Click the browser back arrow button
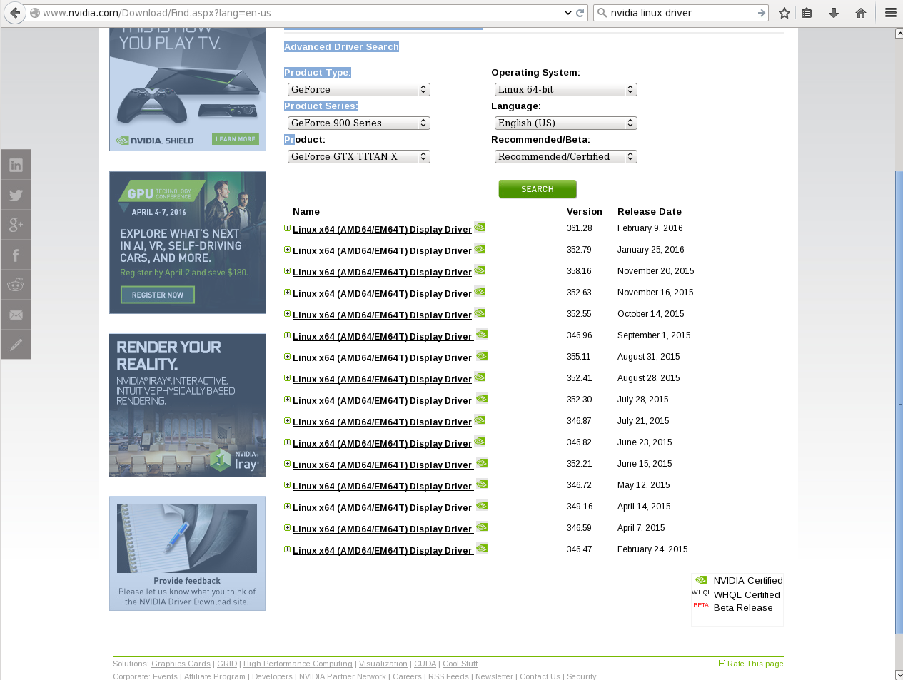903x680 pixels. (x=15, y=13)
